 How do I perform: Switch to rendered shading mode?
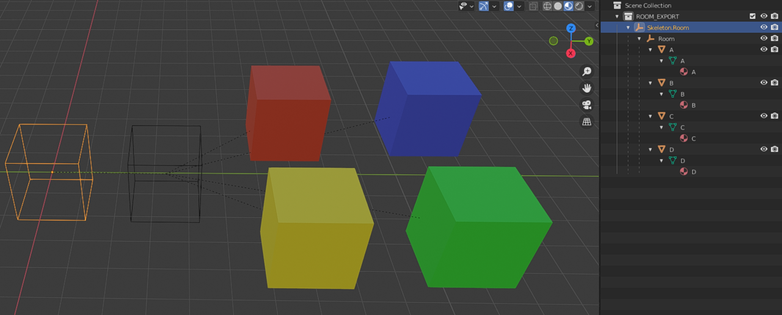coord(579,6)
